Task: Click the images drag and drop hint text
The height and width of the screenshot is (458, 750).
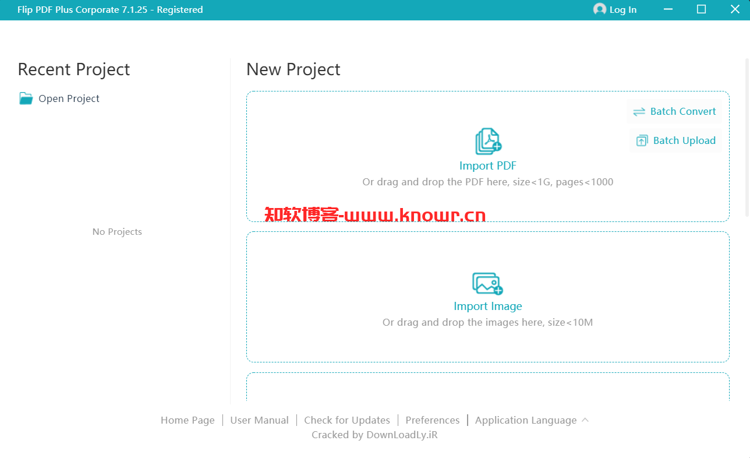Action: (488, 322)
